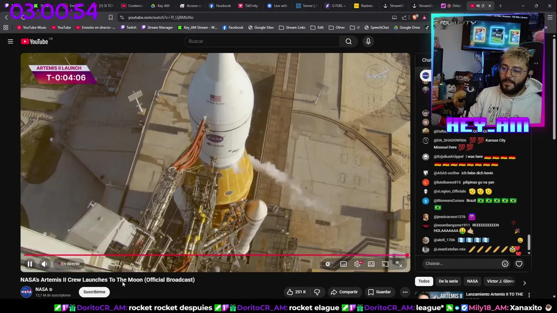
Task: Open the Stream Manager bookmark
Action: click(157, 27)
